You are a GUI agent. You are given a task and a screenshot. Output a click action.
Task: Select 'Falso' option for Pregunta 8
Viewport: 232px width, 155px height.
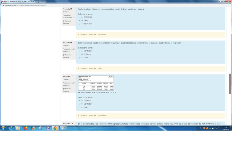pyautogui.click(x=80, y=21)
